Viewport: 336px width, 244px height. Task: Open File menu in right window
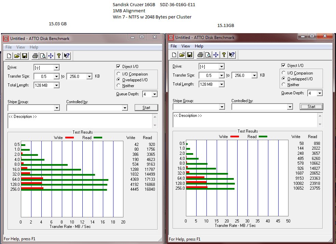pyautogui.click(x=174, y=46)
